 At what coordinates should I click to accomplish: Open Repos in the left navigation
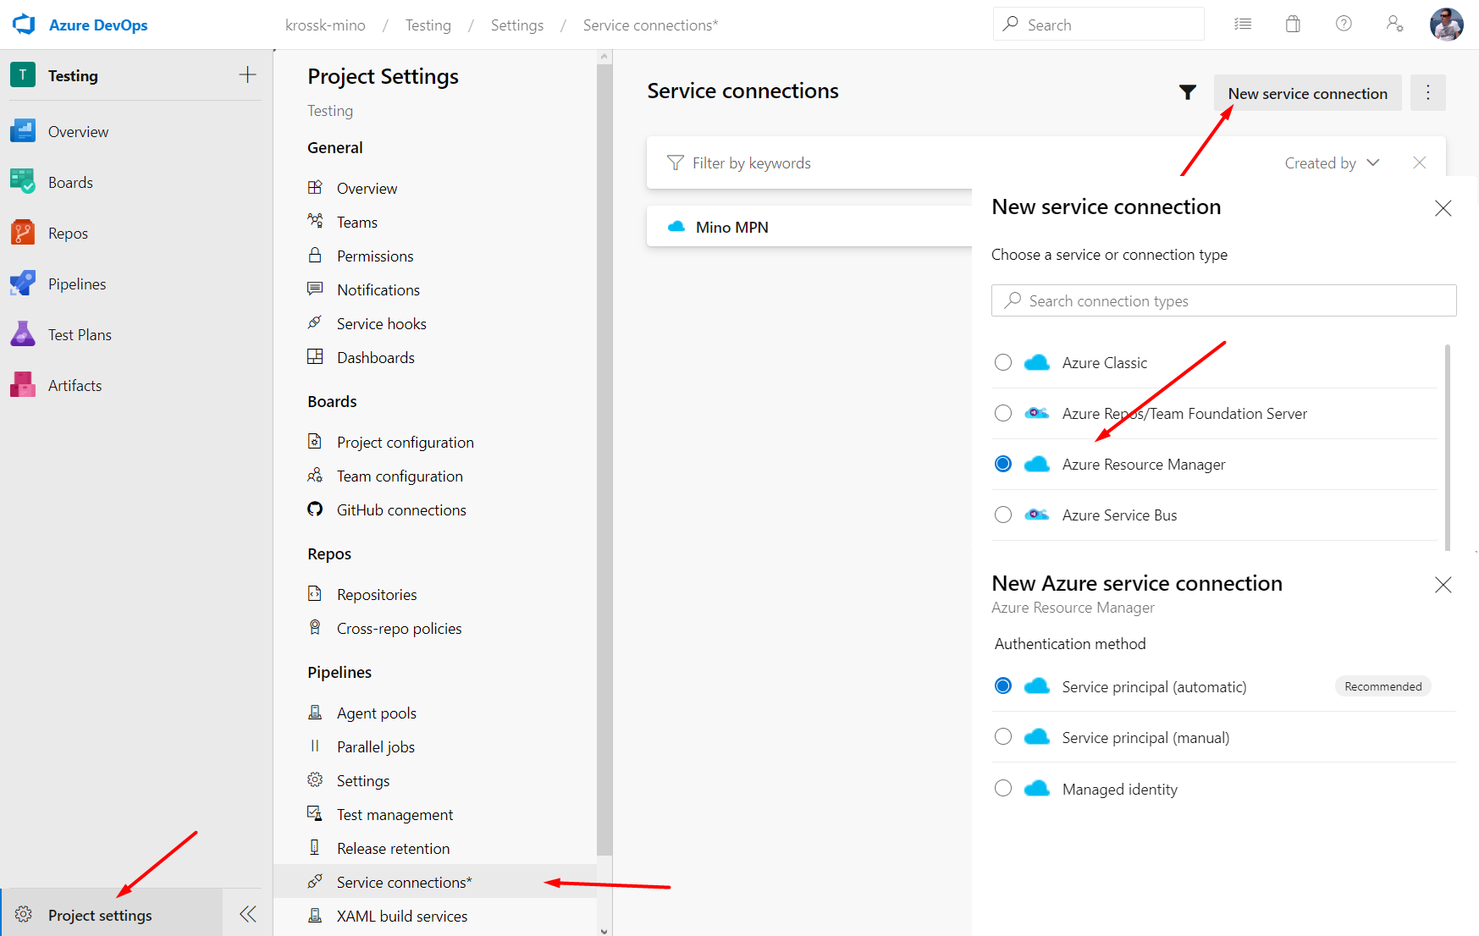pos(68,233)
